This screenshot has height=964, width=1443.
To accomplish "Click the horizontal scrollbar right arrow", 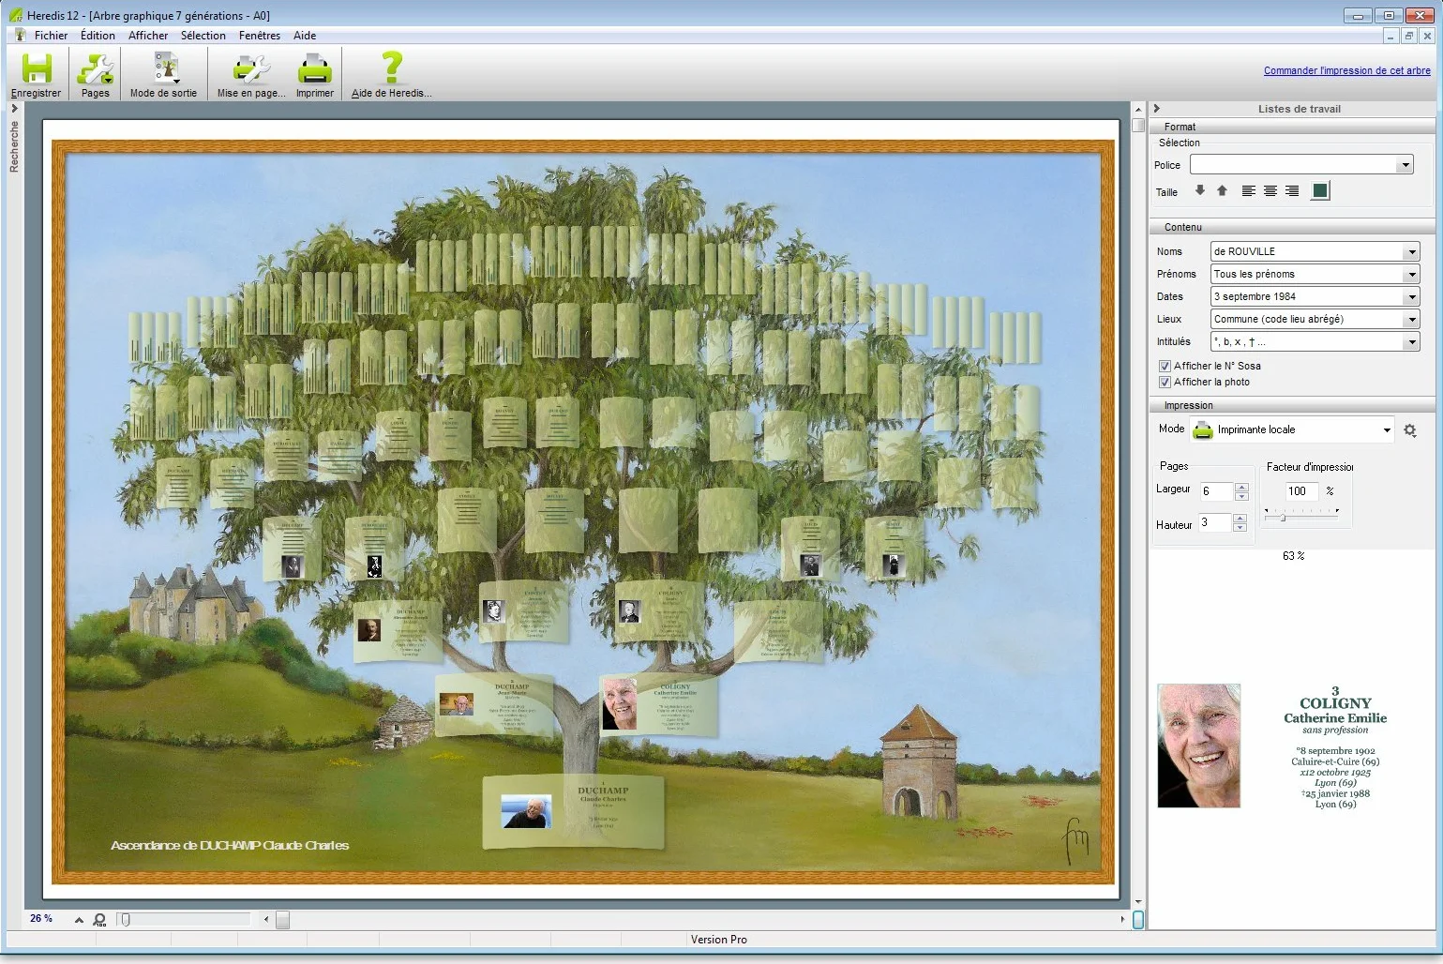I will (1122, 919).
